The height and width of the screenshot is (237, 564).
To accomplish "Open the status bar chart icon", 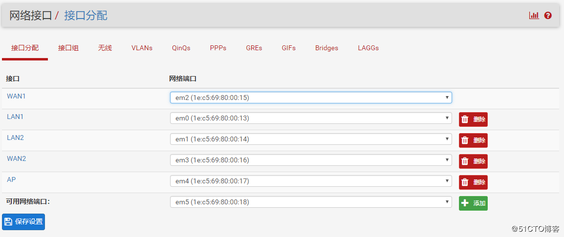I will click(x=534, y=16).
